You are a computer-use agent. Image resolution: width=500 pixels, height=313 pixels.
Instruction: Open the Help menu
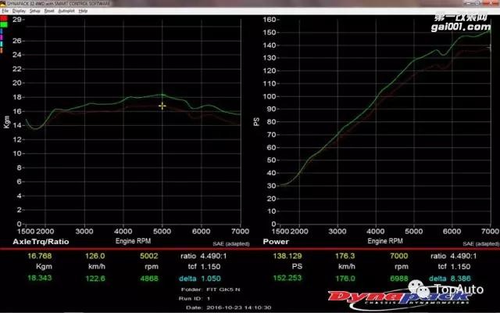84,12
